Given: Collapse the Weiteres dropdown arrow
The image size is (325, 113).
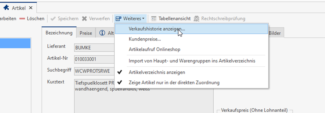Looking at the screenshot, I should (143, 19).
